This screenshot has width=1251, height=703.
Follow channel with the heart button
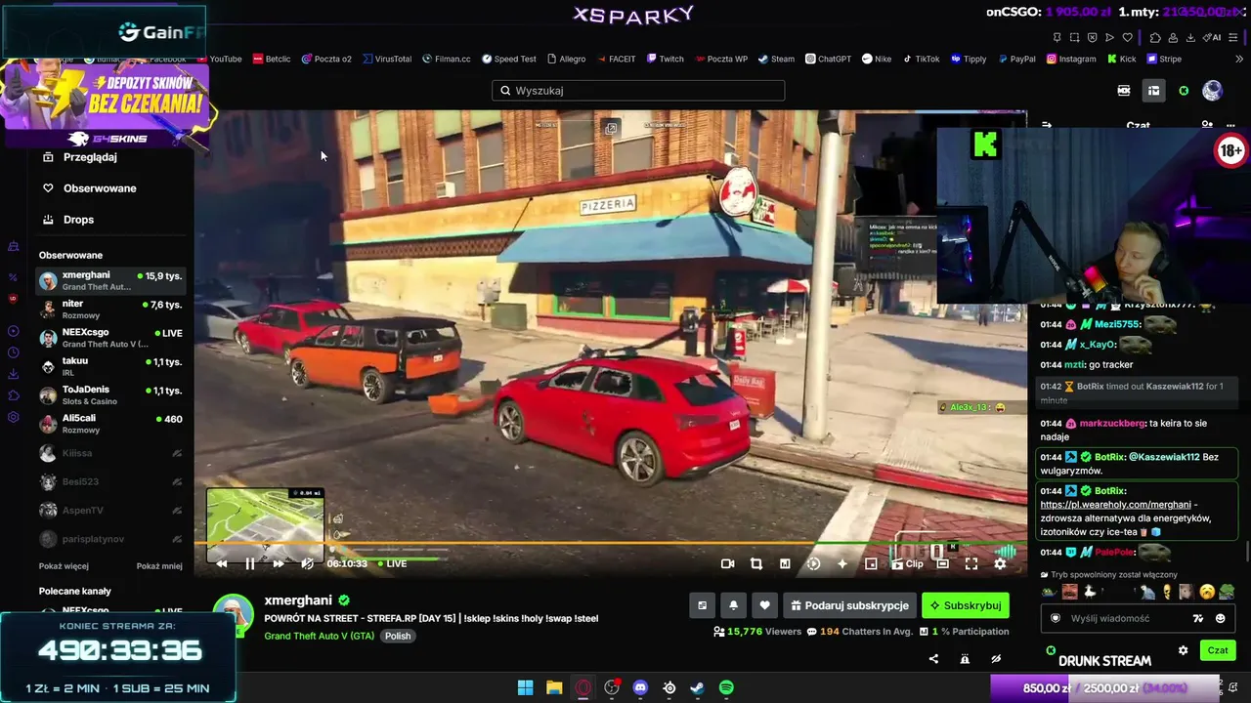[x=764, y=605]
